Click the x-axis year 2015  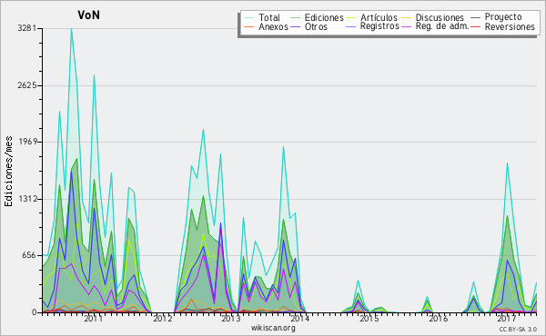tap(369, 319)
